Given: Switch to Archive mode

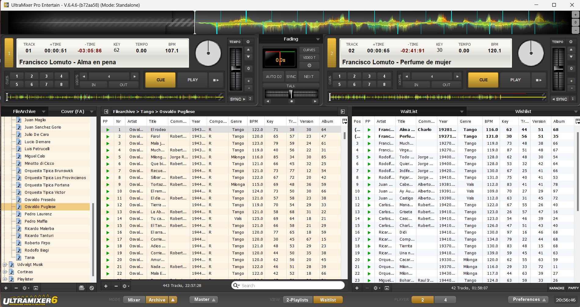Looking at the screenshot, I should (x=157, y=300).
